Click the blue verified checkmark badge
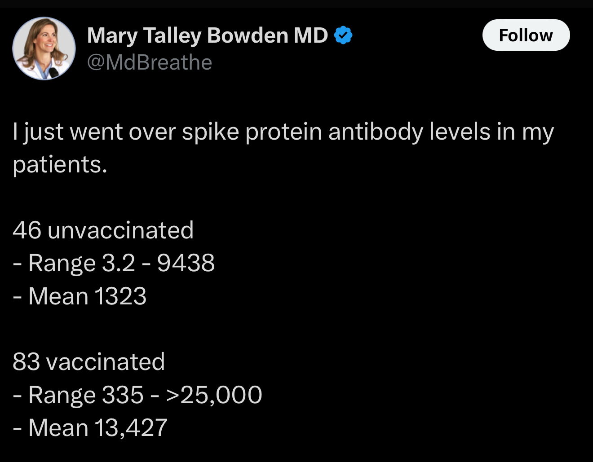 (343, 35)
